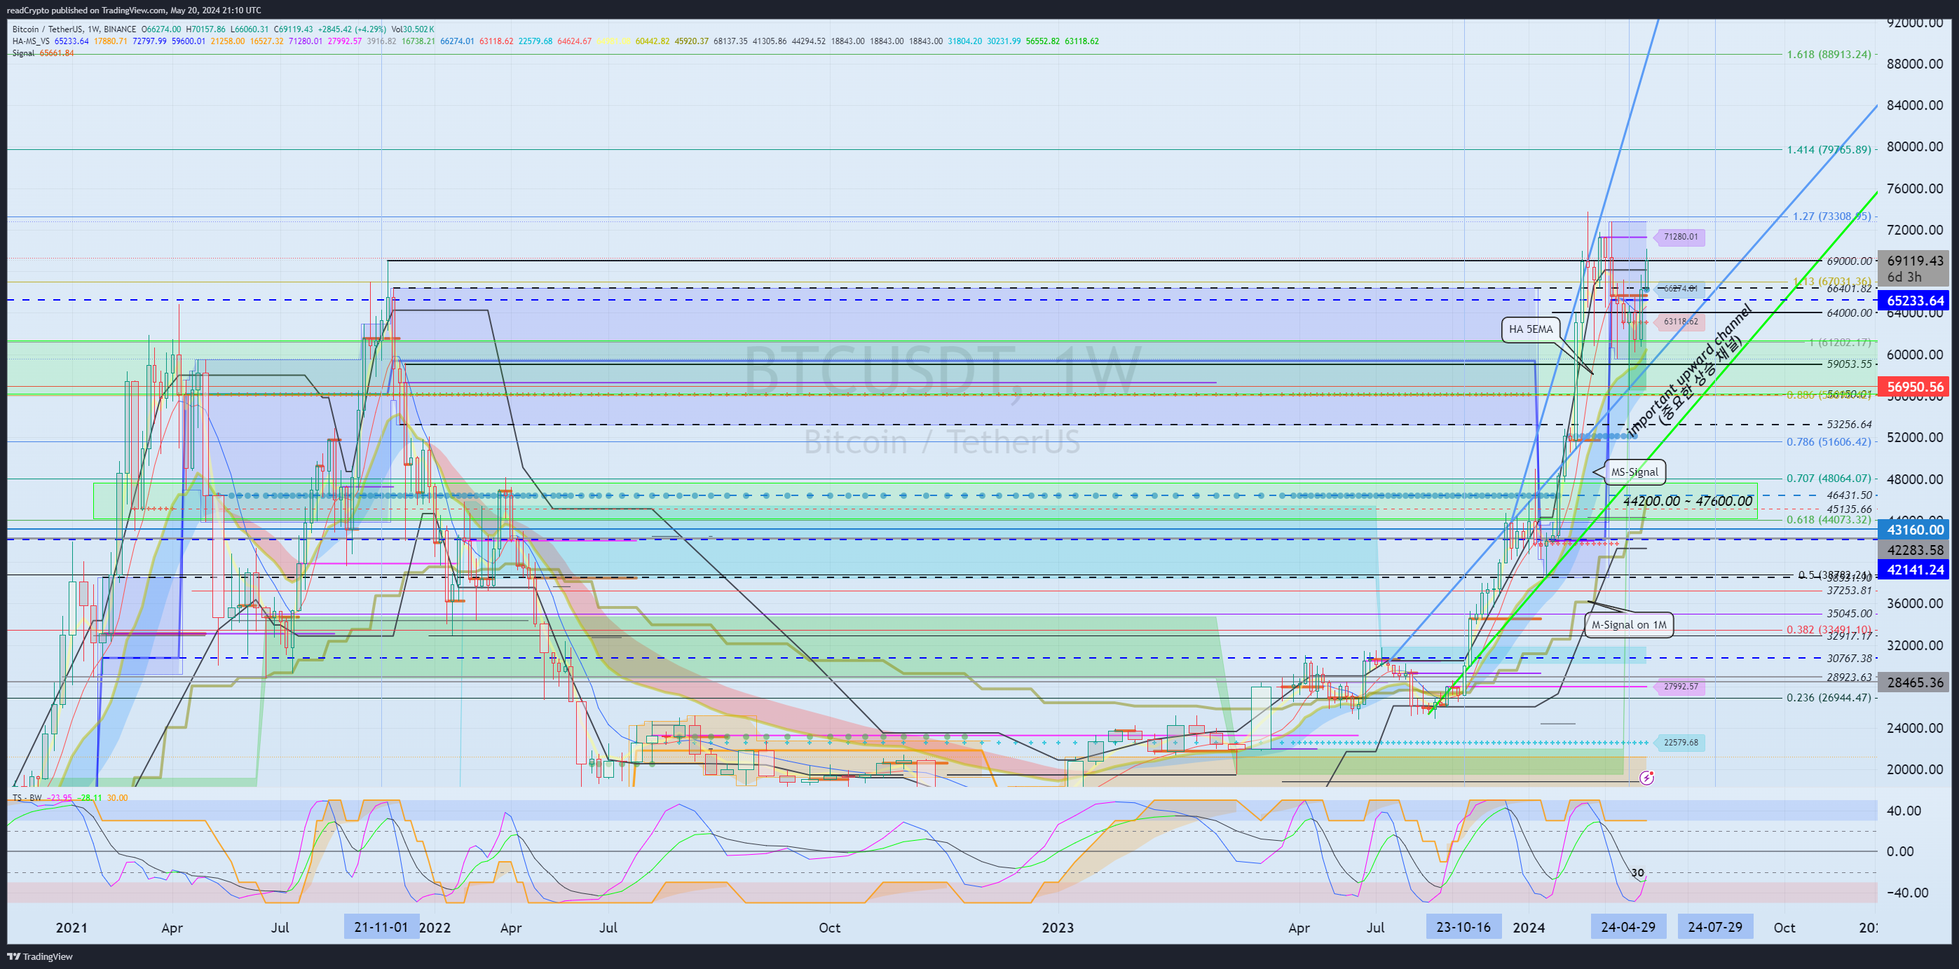Click the 37253.81 line label
Viewport: 1959px width, 969px height.
1849,591
